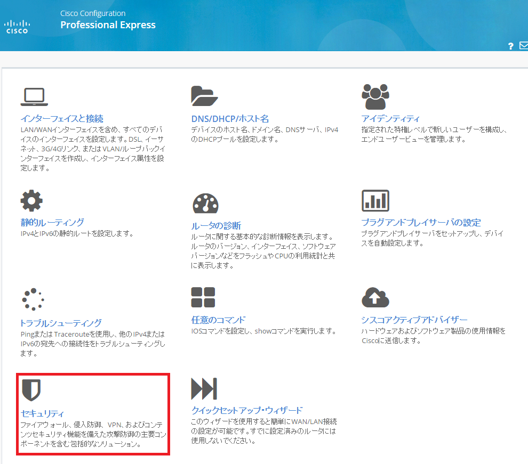Click the description beginning PingまたはTracerouteを使用し
This screenshot has width=528, height=464.
(x=93, y=344)
